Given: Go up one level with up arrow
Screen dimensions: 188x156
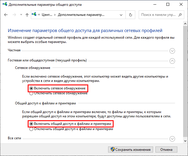Looking at the screenshot, I should 27,15.
